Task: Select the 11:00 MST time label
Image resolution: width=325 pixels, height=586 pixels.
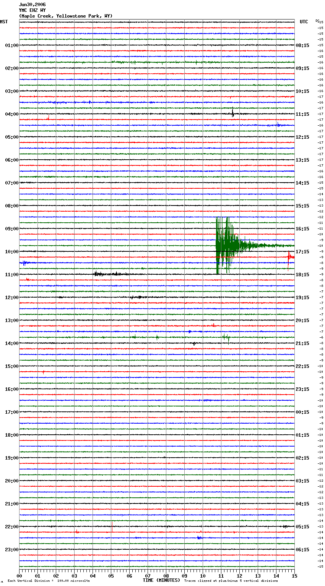Action: 12,275
